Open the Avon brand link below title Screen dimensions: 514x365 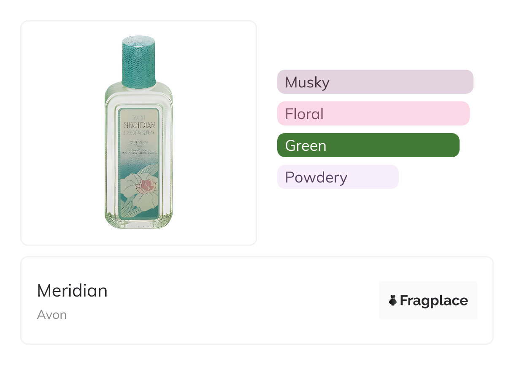52,315
